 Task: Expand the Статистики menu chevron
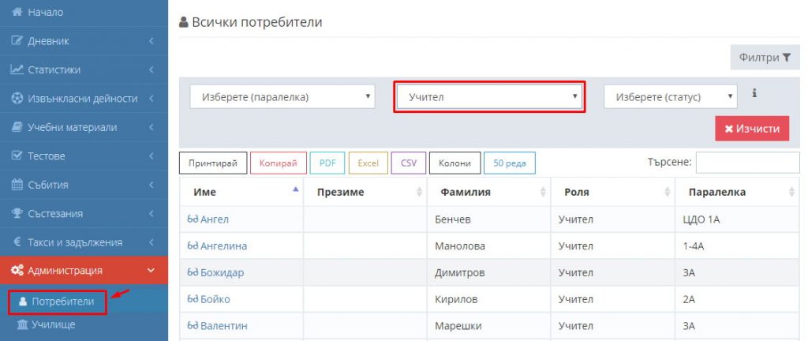point(151,69)
